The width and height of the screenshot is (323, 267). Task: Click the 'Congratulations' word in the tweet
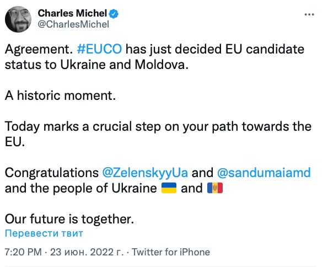[x=52, y=173]
